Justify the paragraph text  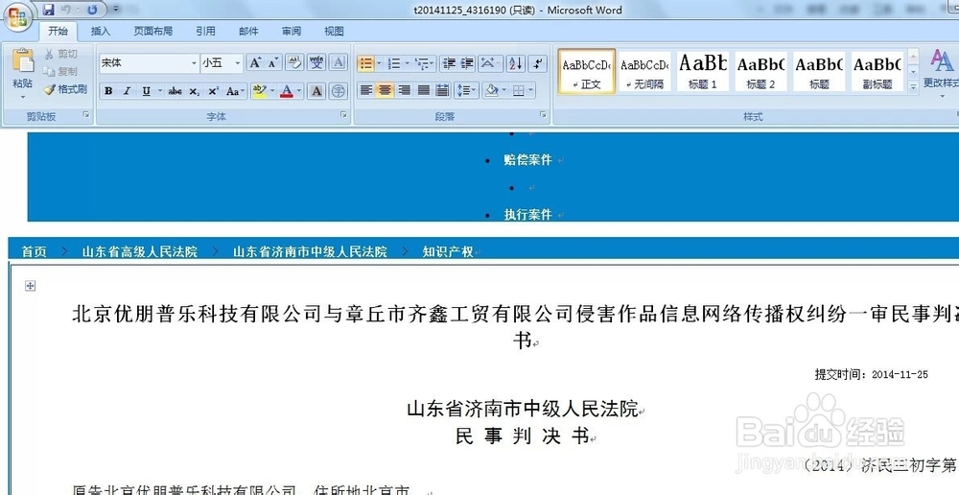[x=423, y=90]
